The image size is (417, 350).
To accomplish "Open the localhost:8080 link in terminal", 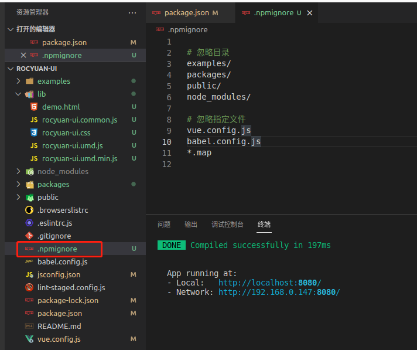I will point(269,283).
